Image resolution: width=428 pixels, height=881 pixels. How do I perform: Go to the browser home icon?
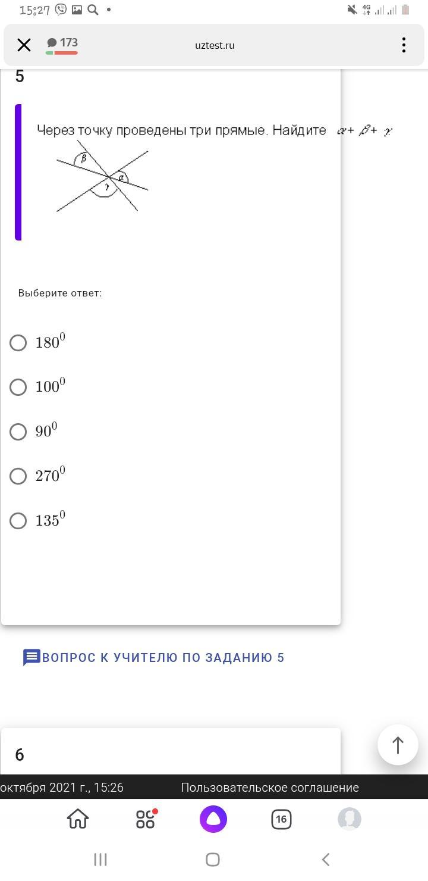78,819
